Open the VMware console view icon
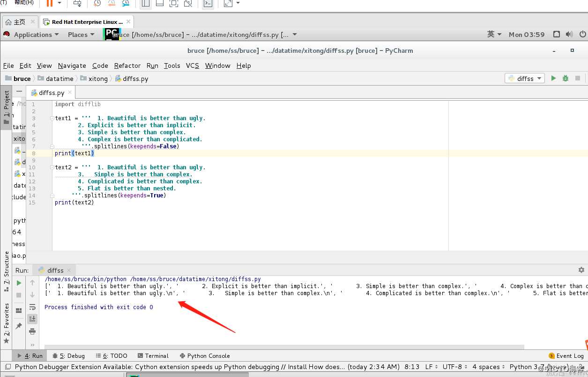This screenshot has width=588, height=377. coord(208,3)
